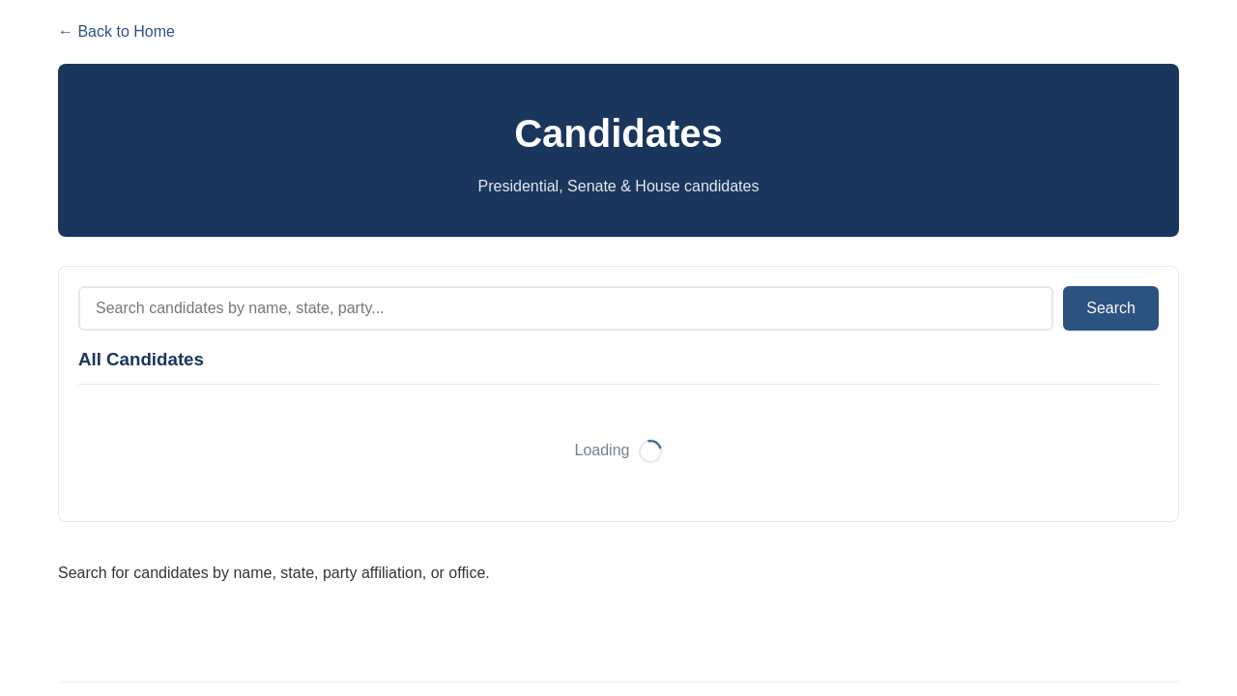Click the Loading status text

tap(602, 450)
